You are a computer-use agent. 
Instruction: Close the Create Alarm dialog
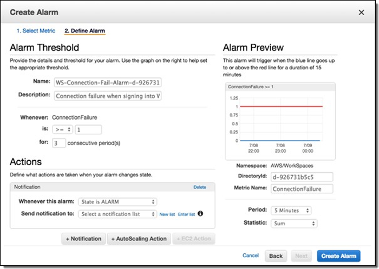tap(362, 12)
